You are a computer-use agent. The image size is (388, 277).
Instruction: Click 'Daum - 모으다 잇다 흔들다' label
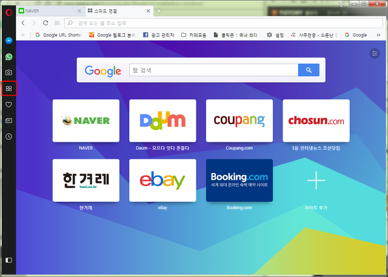(x=162, y=148)
